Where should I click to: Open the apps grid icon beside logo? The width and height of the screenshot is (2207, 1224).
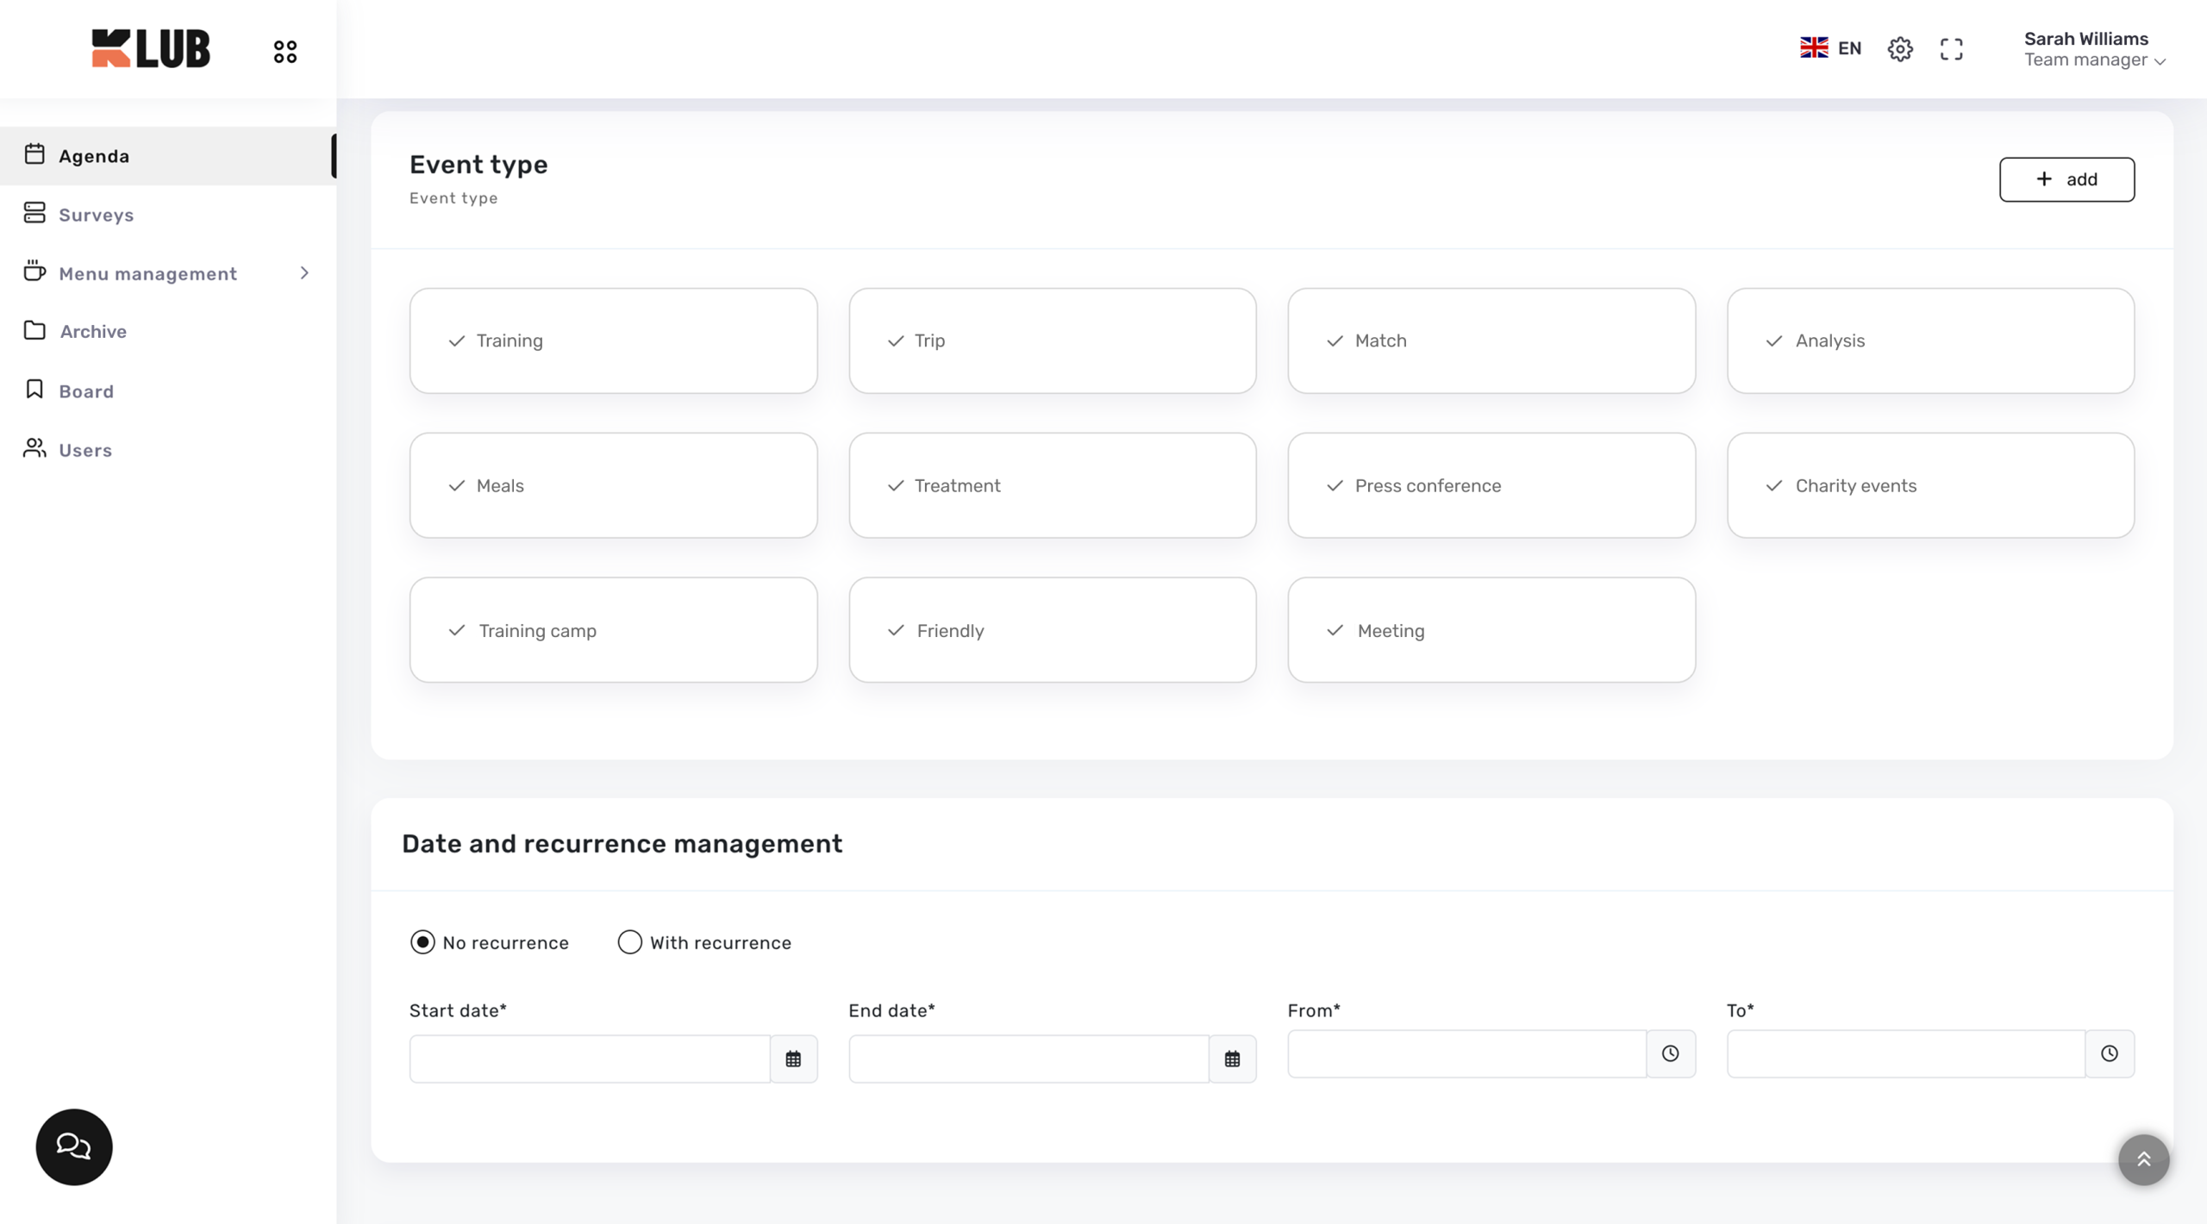pos(285,52)
